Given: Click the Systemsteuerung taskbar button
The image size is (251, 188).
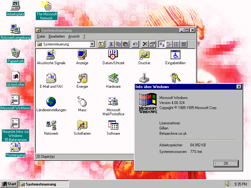Looking at the screenshot, I should (x=44, y=184).
